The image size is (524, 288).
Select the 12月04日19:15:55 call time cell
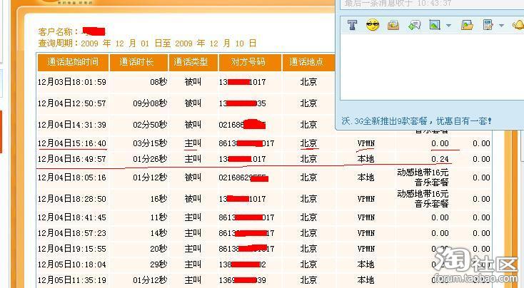tap(72, 249)
